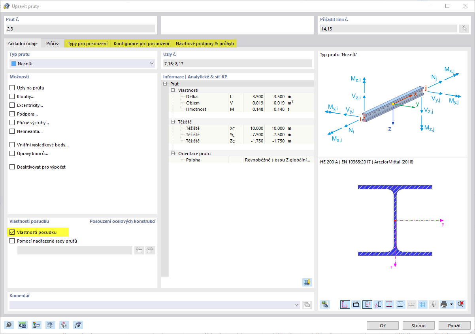475x334 pixels.
Task: Open the Průřez tab
Action: click(53, 44)
